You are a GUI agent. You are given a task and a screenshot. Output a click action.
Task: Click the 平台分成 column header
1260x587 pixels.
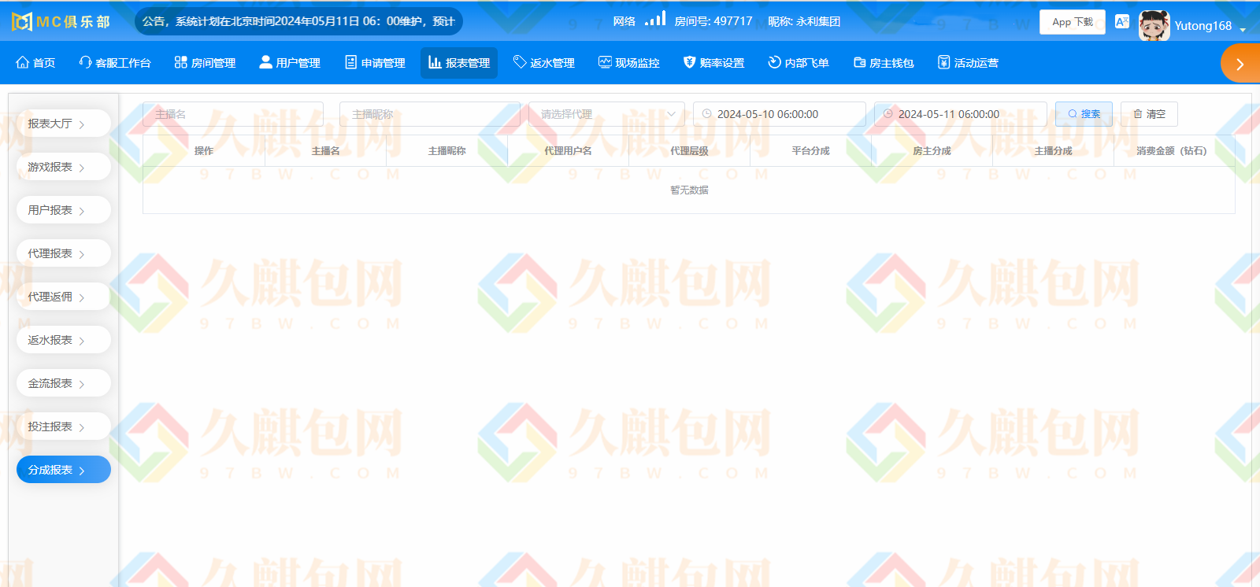tap(810, 151)
